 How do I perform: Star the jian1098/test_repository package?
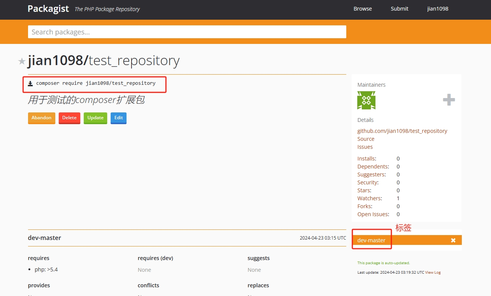[22, 61]
